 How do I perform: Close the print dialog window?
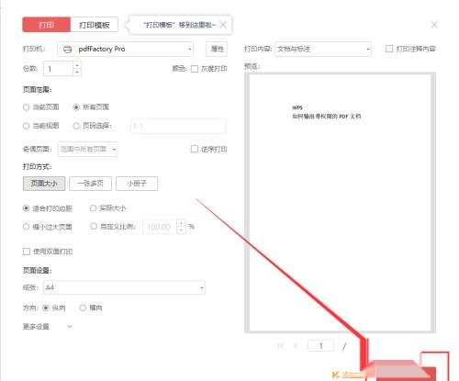[x=434, y=25]
